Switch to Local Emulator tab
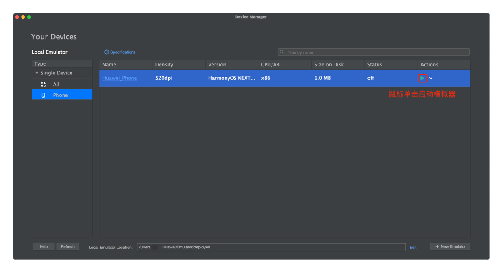The image size is (503, 273). [x=49, y=52]
